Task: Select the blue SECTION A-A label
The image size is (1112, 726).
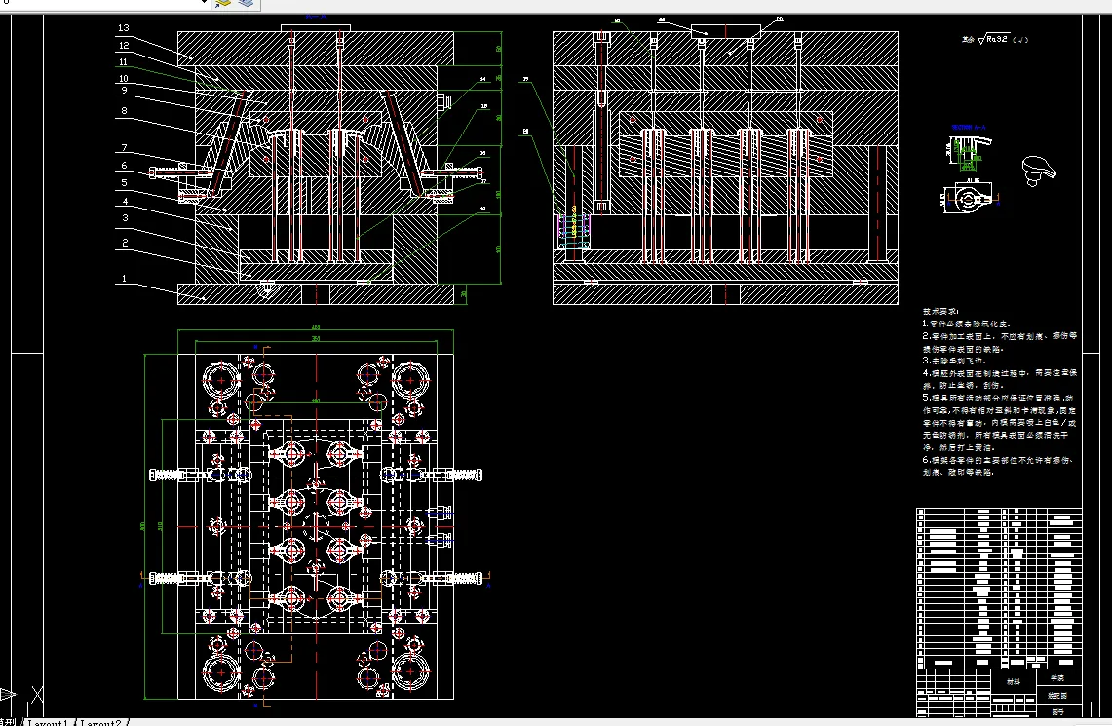Action: (x=969, y=128)
